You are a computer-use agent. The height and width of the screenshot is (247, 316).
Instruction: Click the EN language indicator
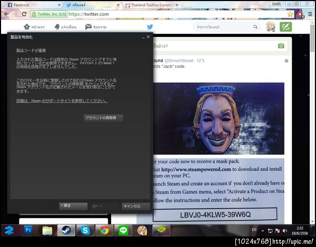click(254, 230)
